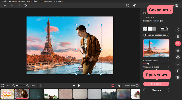The image size is (182, 100).
Task: Open the adjustments sliders panel icon
Action: click(x=178, y=30)
